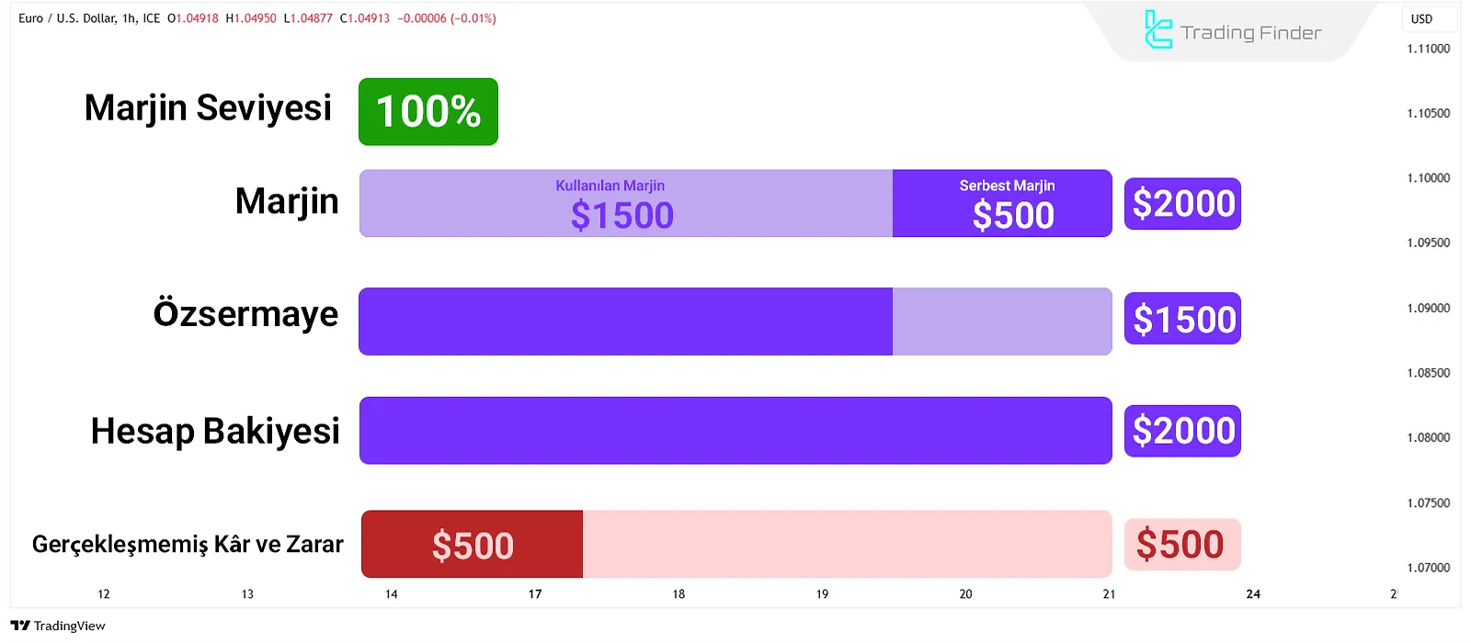The image size is (1471, 643).
Task: Select the Serbest Marjin $500 bar segment
Action: [x=1002, y=203]
